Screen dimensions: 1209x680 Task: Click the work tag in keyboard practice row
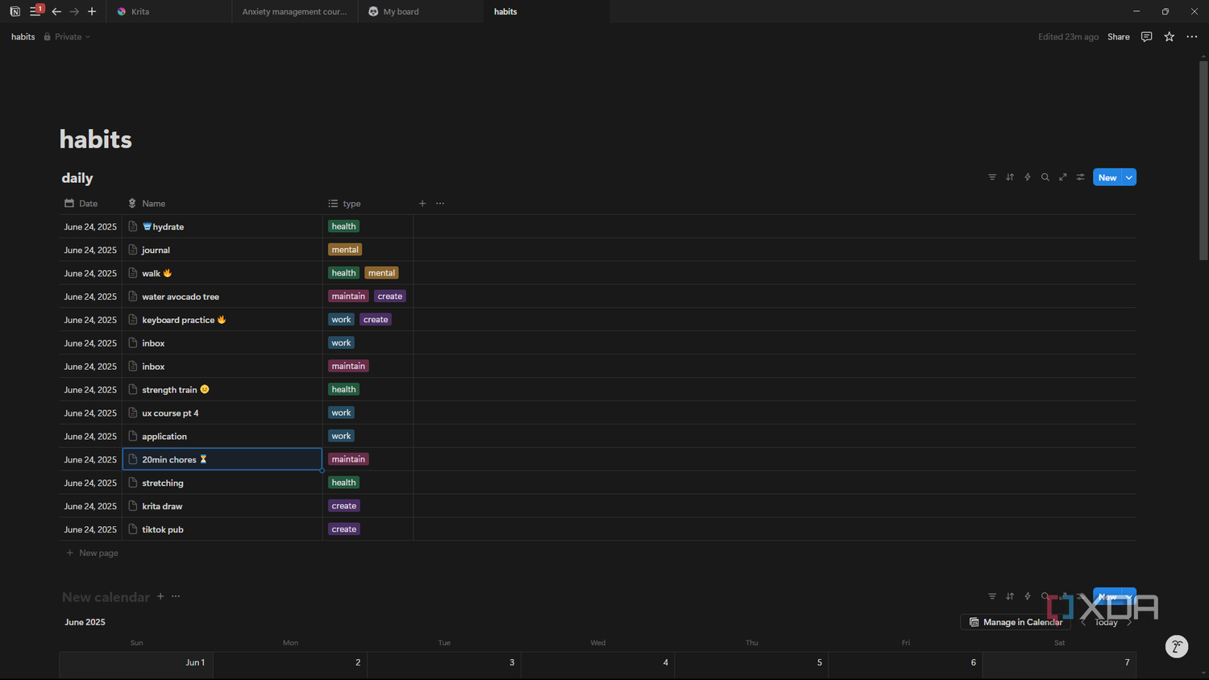coord(341,320)
